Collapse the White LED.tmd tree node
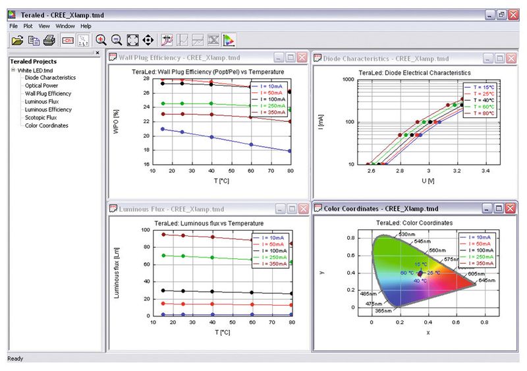 tap(13, 70)
